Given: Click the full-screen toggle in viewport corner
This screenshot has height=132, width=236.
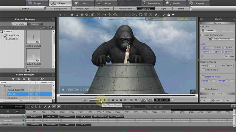Looking at the screenshot, I should (193, 91).
